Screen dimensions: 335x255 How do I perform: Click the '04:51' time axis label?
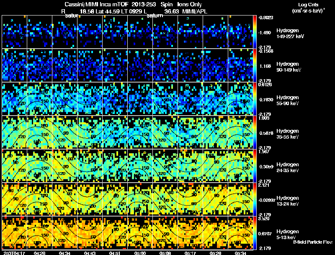pyautogui.click(x=115, y=253)
